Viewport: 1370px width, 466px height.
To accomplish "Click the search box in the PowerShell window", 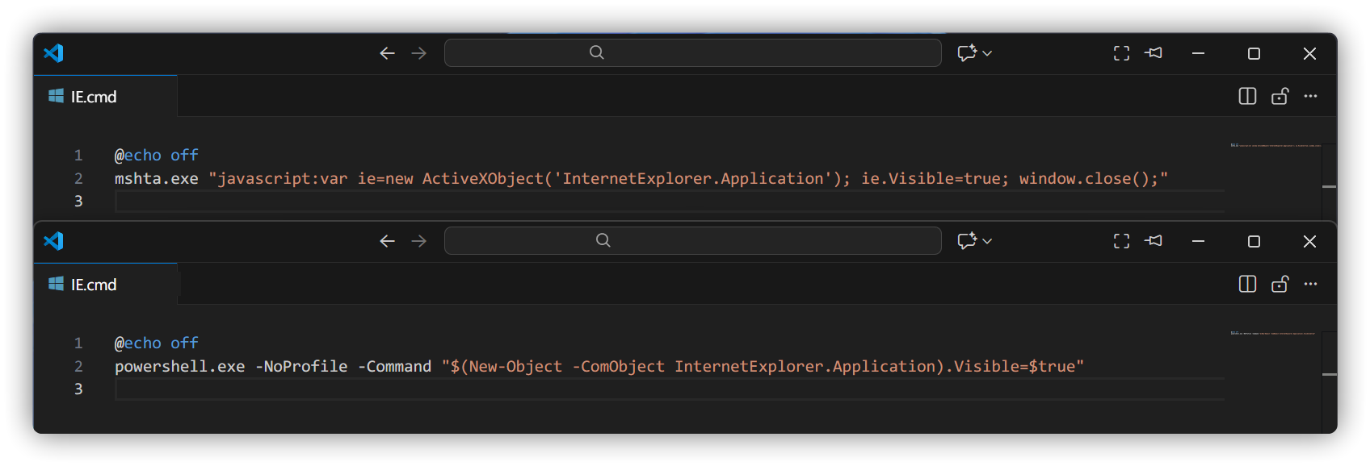I will coord(692,241).
